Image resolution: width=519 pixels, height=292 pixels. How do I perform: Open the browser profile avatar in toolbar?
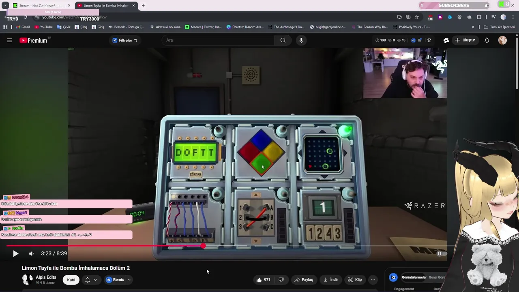503,17
